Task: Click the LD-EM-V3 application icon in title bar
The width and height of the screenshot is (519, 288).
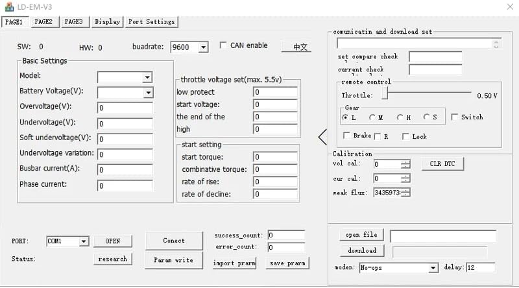Action: [9, 6]
